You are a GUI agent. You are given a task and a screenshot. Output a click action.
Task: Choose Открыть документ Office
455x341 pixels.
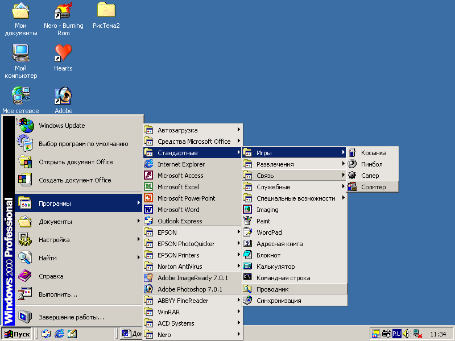tap(79, 162)
